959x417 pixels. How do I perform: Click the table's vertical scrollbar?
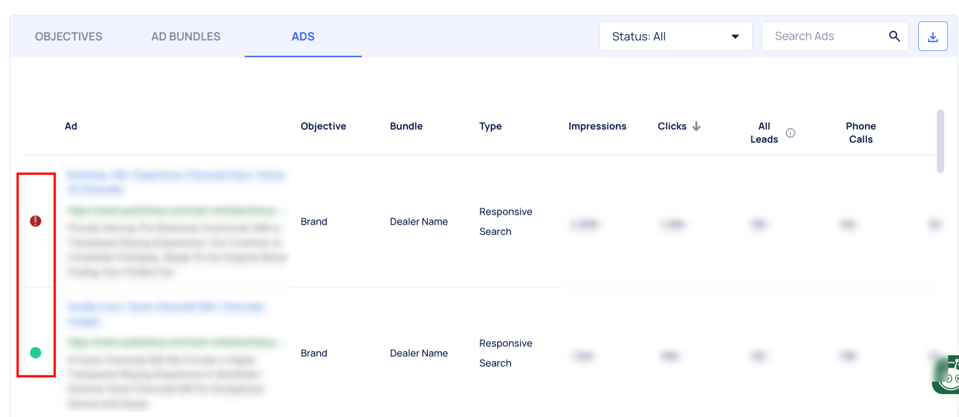940,141
